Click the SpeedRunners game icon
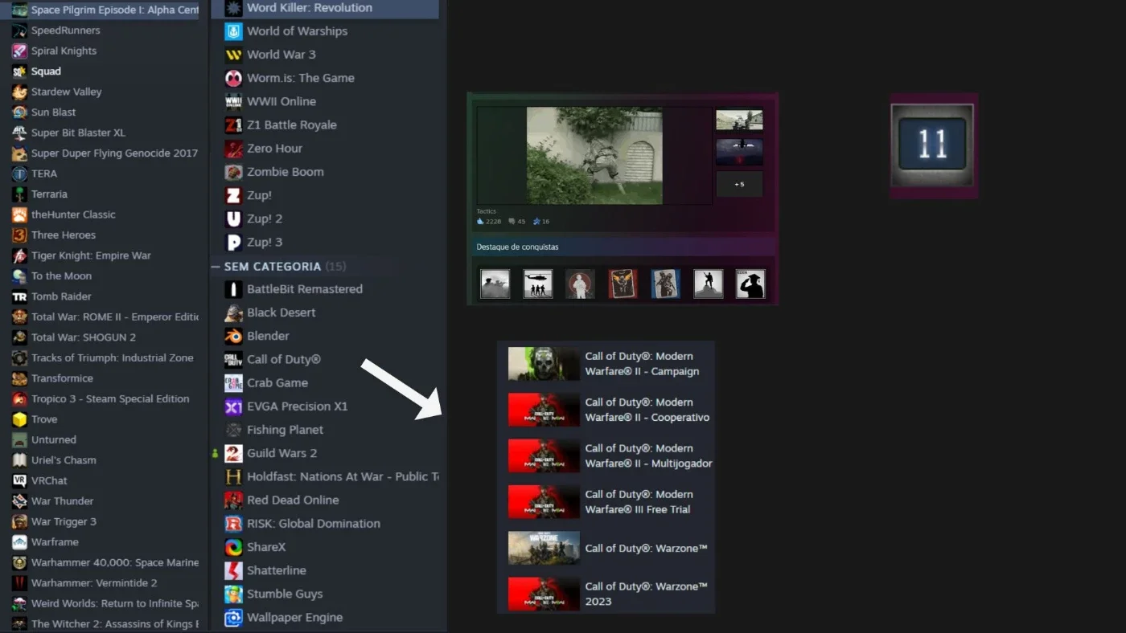This screenshot has width=1126, height=633. click(19, 31)
